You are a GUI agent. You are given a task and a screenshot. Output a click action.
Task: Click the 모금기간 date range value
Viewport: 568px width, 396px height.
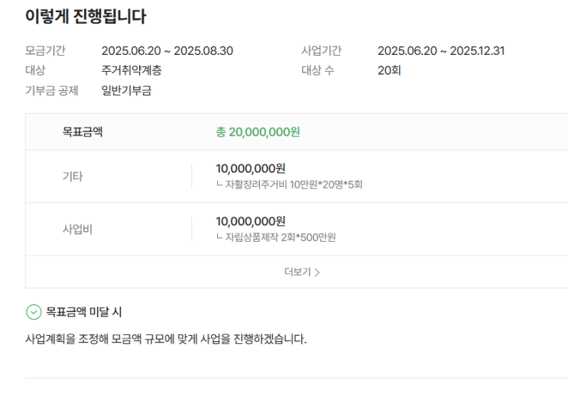pos(167,51)
